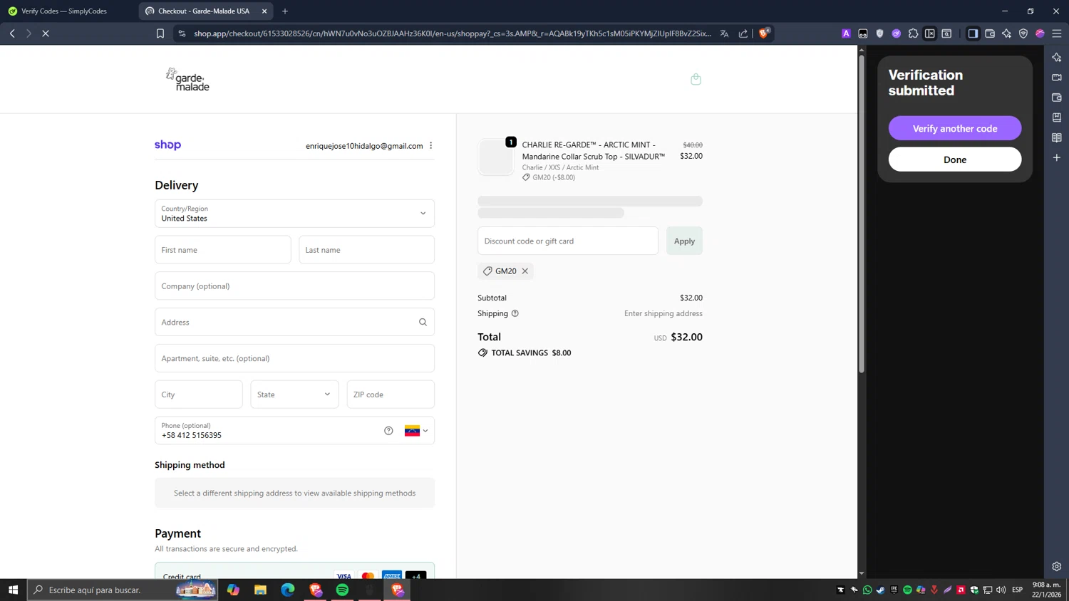Viewport: 1069px width, 601px height.
Task: Open the page translate icon
Action: (724, 33)
